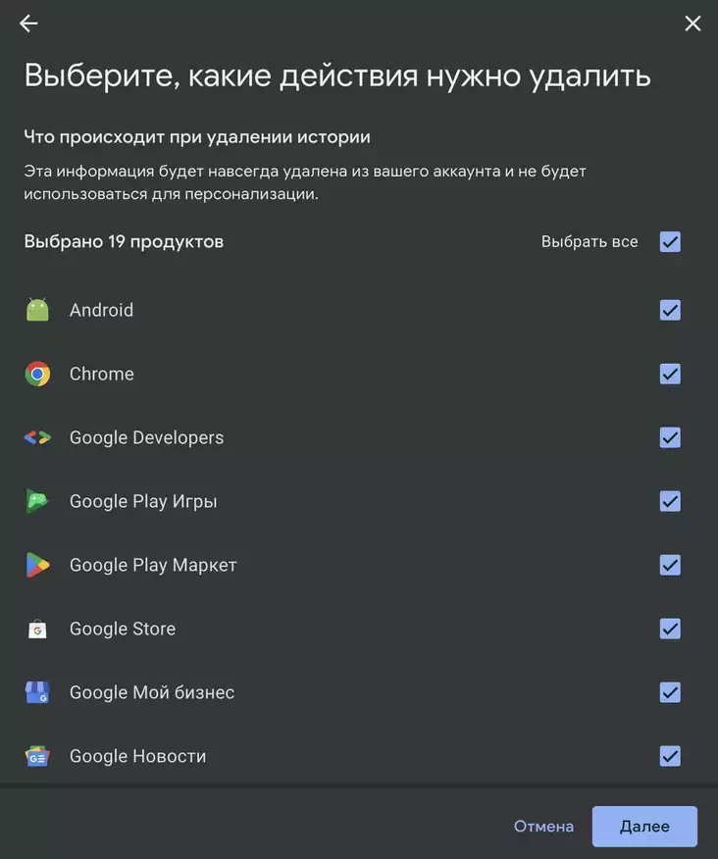Toggle the Выбрать все checkbox
Viewport: 718px width, 859px height.
pyautogui.click(x=670, y=241)
